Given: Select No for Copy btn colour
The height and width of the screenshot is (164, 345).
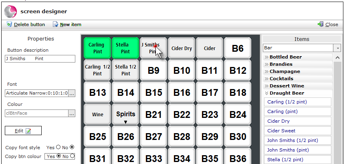Looking at the screenshot, I should 72,156.
